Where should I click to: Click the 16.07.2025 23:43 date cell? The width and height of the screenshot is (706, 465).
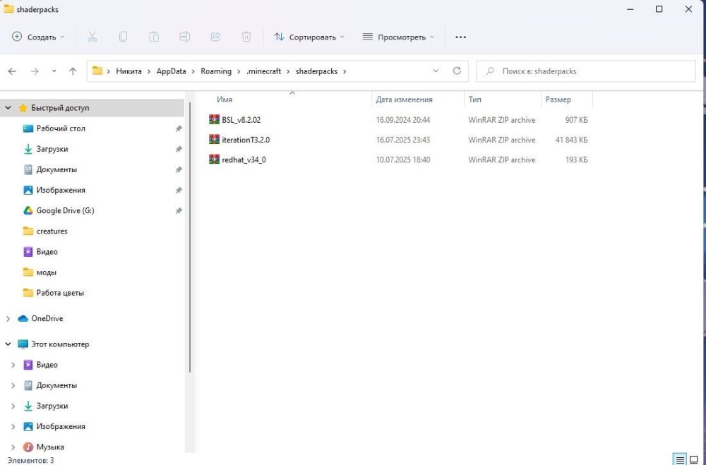[x=403, y=140]
